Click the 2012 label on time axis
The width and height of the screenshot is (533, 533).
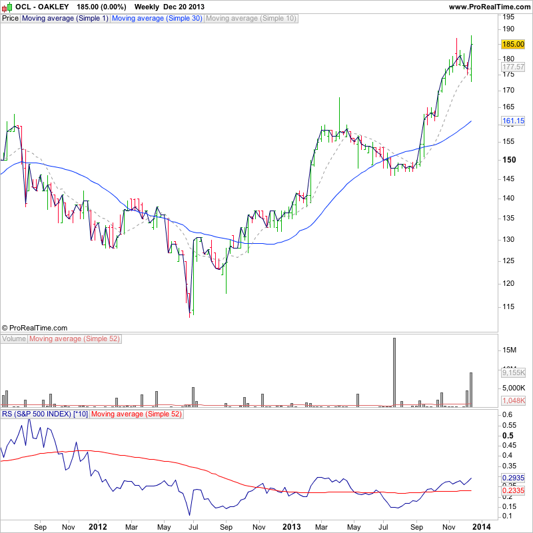pyautogui.click(x=97, y=527)
